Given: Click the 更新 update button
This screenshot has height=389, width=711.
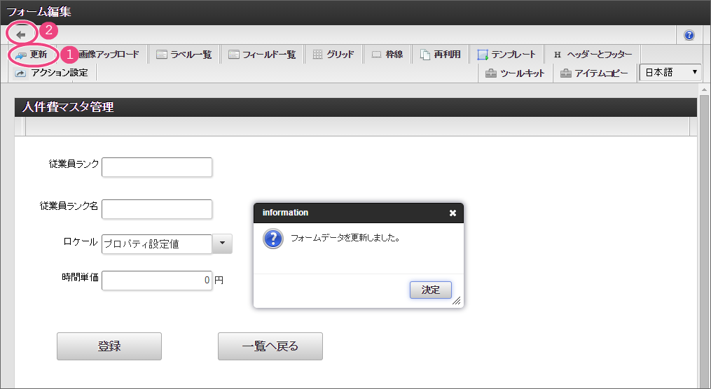Looking at the screenshot, I should (32, 55).
